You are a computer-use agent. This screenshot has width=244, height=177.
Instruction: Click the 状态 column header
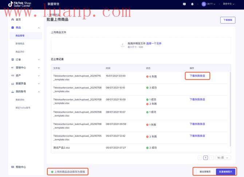(x=148, y=68)
